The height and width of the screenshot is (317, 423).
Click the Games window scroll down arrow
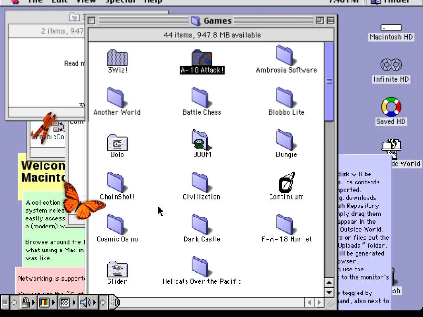[x=329, y=292]
